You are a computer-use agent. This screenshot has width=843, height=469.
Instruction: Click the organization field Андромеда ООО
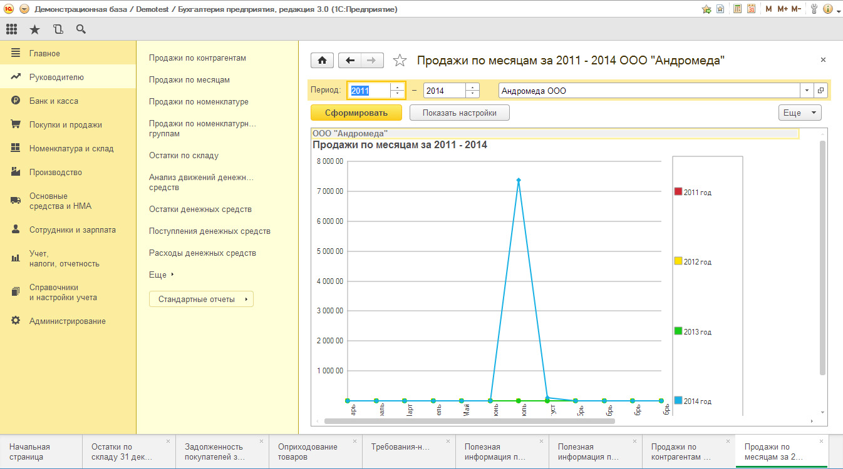pyautogui.click(x=649, y=91)
